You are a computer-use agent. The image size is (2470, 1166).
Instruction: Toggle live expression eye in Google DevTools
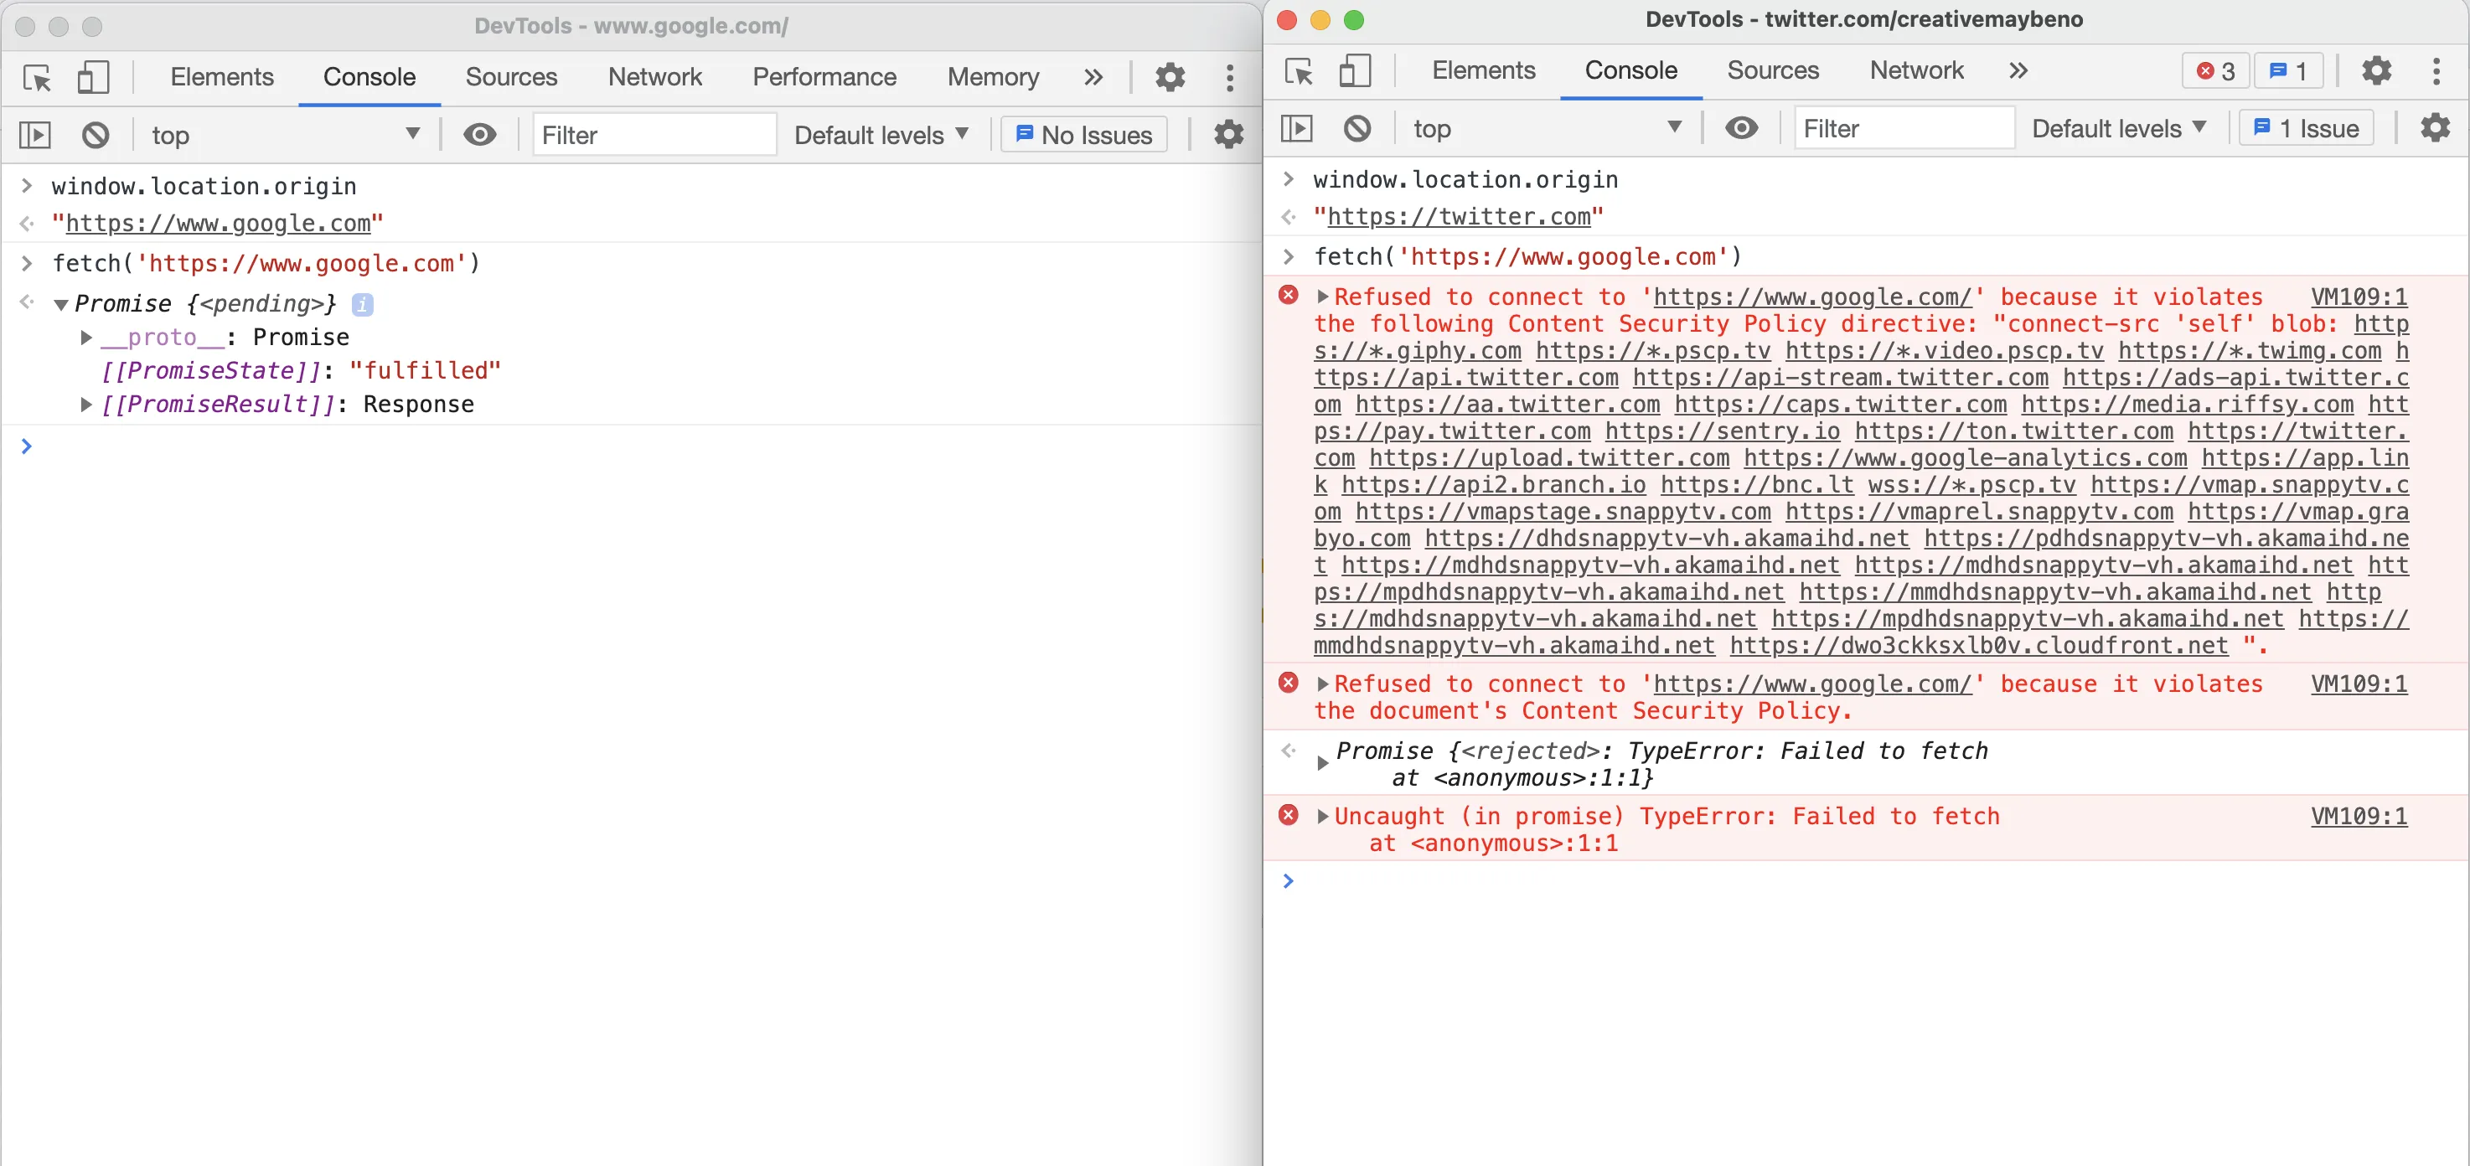[479, 135]
